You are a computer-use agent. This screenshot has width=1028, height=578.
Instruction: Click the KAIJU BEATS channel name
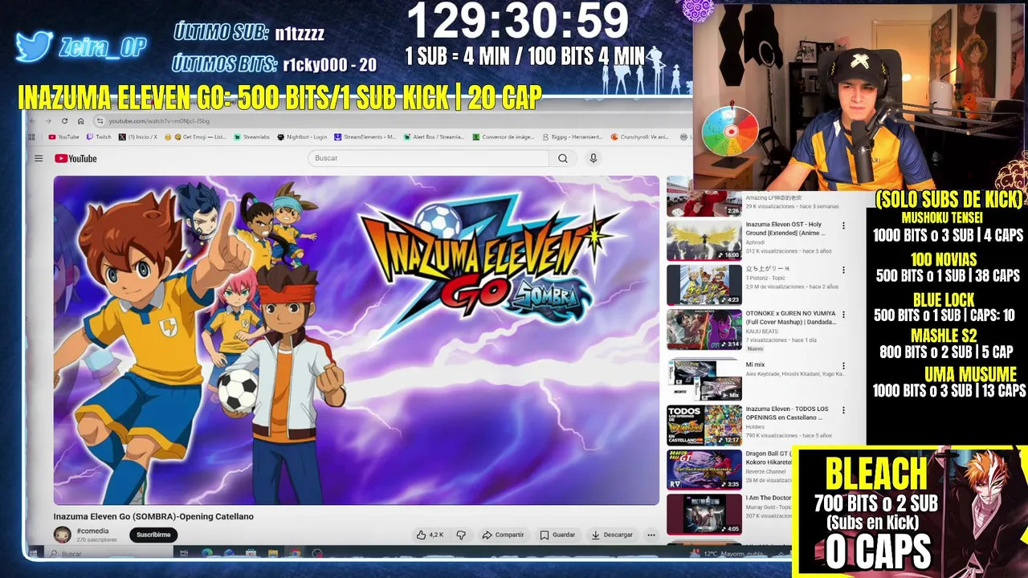coord(761,331)
